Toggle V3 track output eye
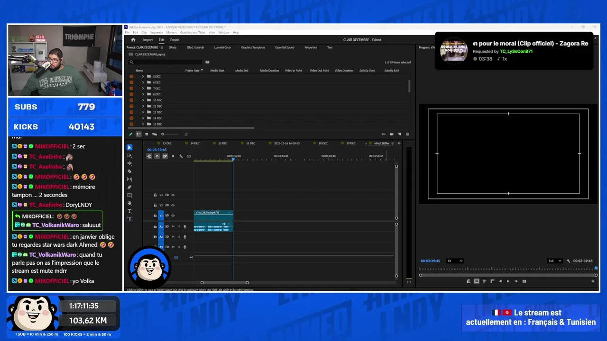 point(173,195)
